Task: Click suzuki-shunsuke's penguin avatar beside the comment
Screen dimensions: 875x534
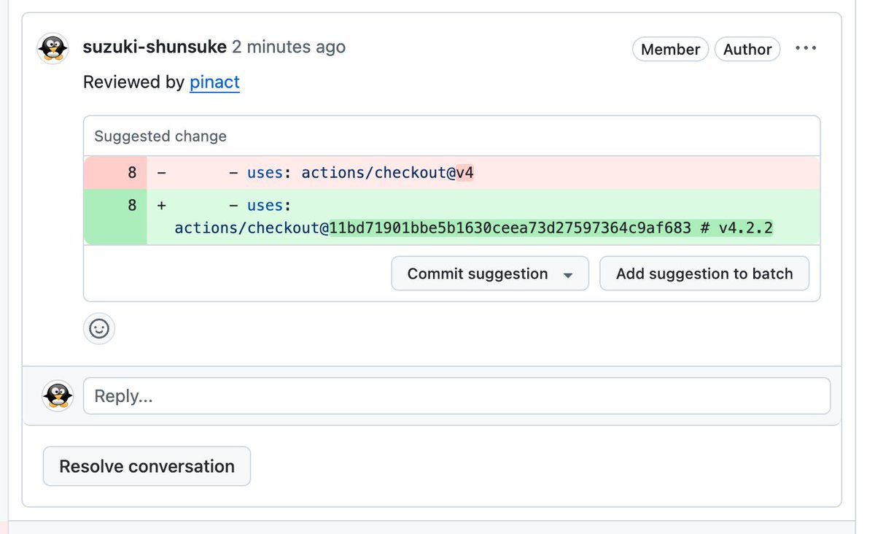Action: point(52,48)
